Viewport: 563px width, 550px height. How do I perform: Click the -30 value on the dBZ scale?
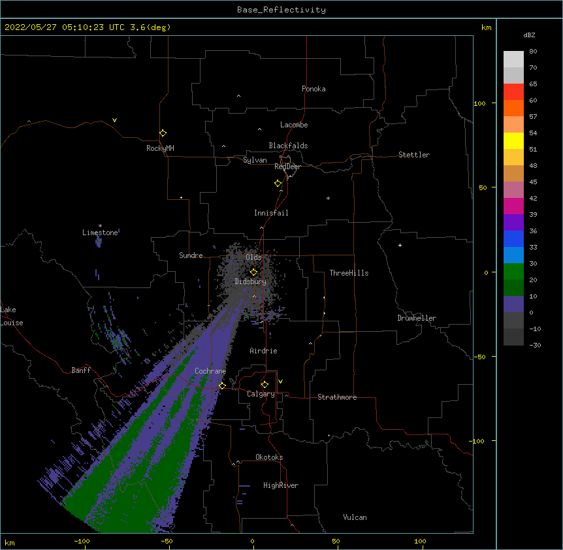(535, 345)
